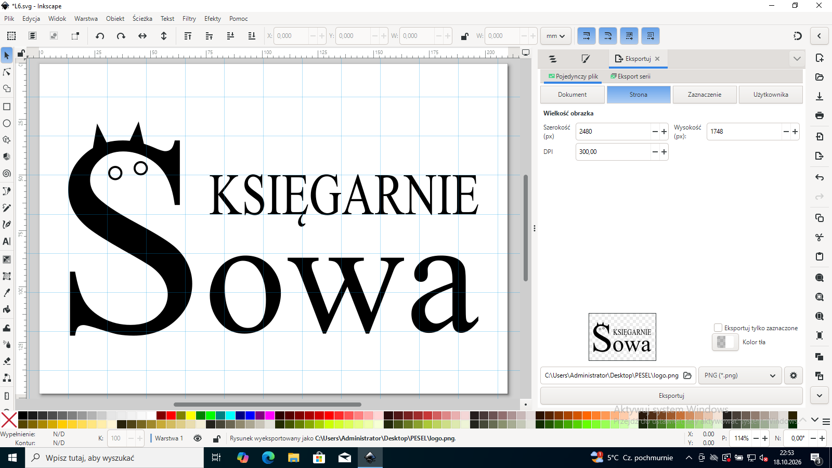The height and width of the screenshot is (468, 832).
Task: Click the raise selection to top icon
Action: [188, 36]
